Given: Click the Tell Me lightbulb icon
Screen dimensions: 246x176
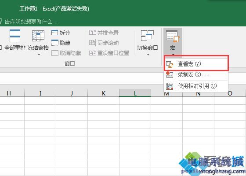Looking at the screenshot, I should pyautogui.click(x=1, y=22).
